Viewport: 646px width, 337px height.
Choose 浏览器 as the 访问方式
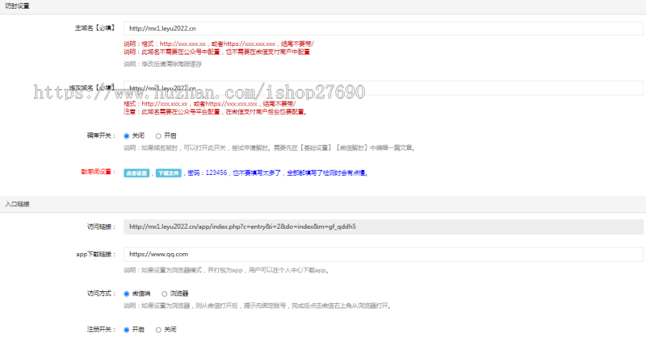164,294
